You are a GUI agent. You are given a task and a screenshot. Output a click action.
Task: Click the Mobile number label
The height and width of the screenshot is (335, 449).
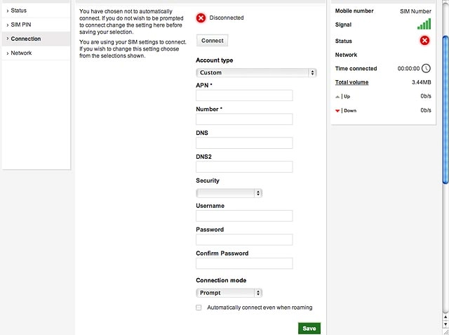[x=354, y=11]
